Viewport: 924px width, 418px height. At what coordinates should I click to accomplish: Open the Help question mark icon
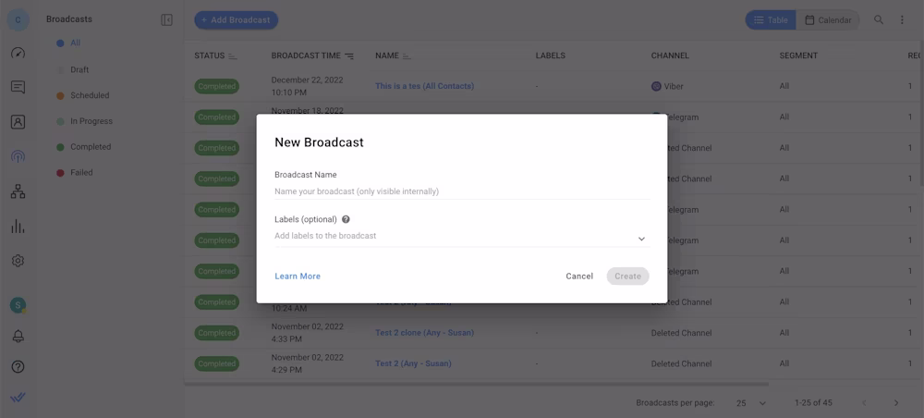(18, 367)
